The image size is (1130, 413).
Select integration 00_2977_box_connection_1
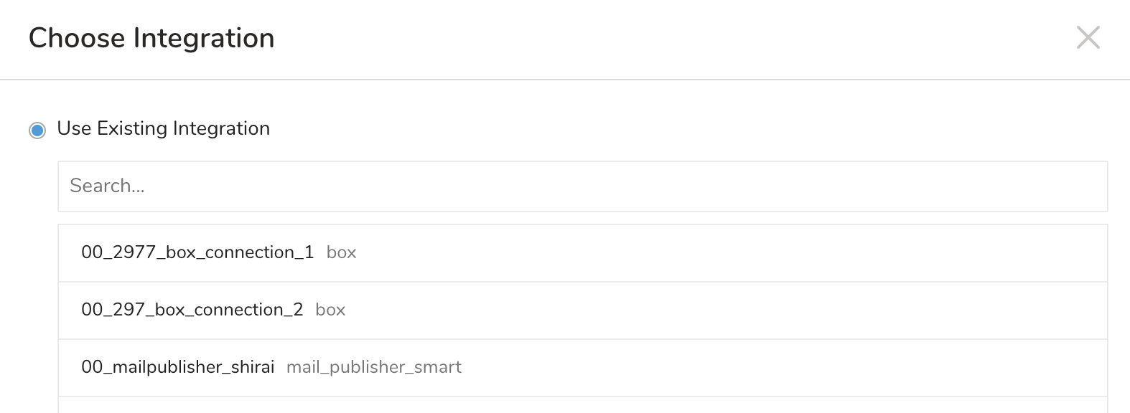(197, 252)
